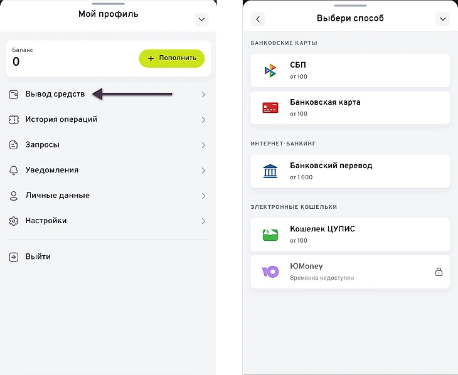Click the blue bank building icon
The height and width of the screenshot is (375, 458).
[270, 171]
